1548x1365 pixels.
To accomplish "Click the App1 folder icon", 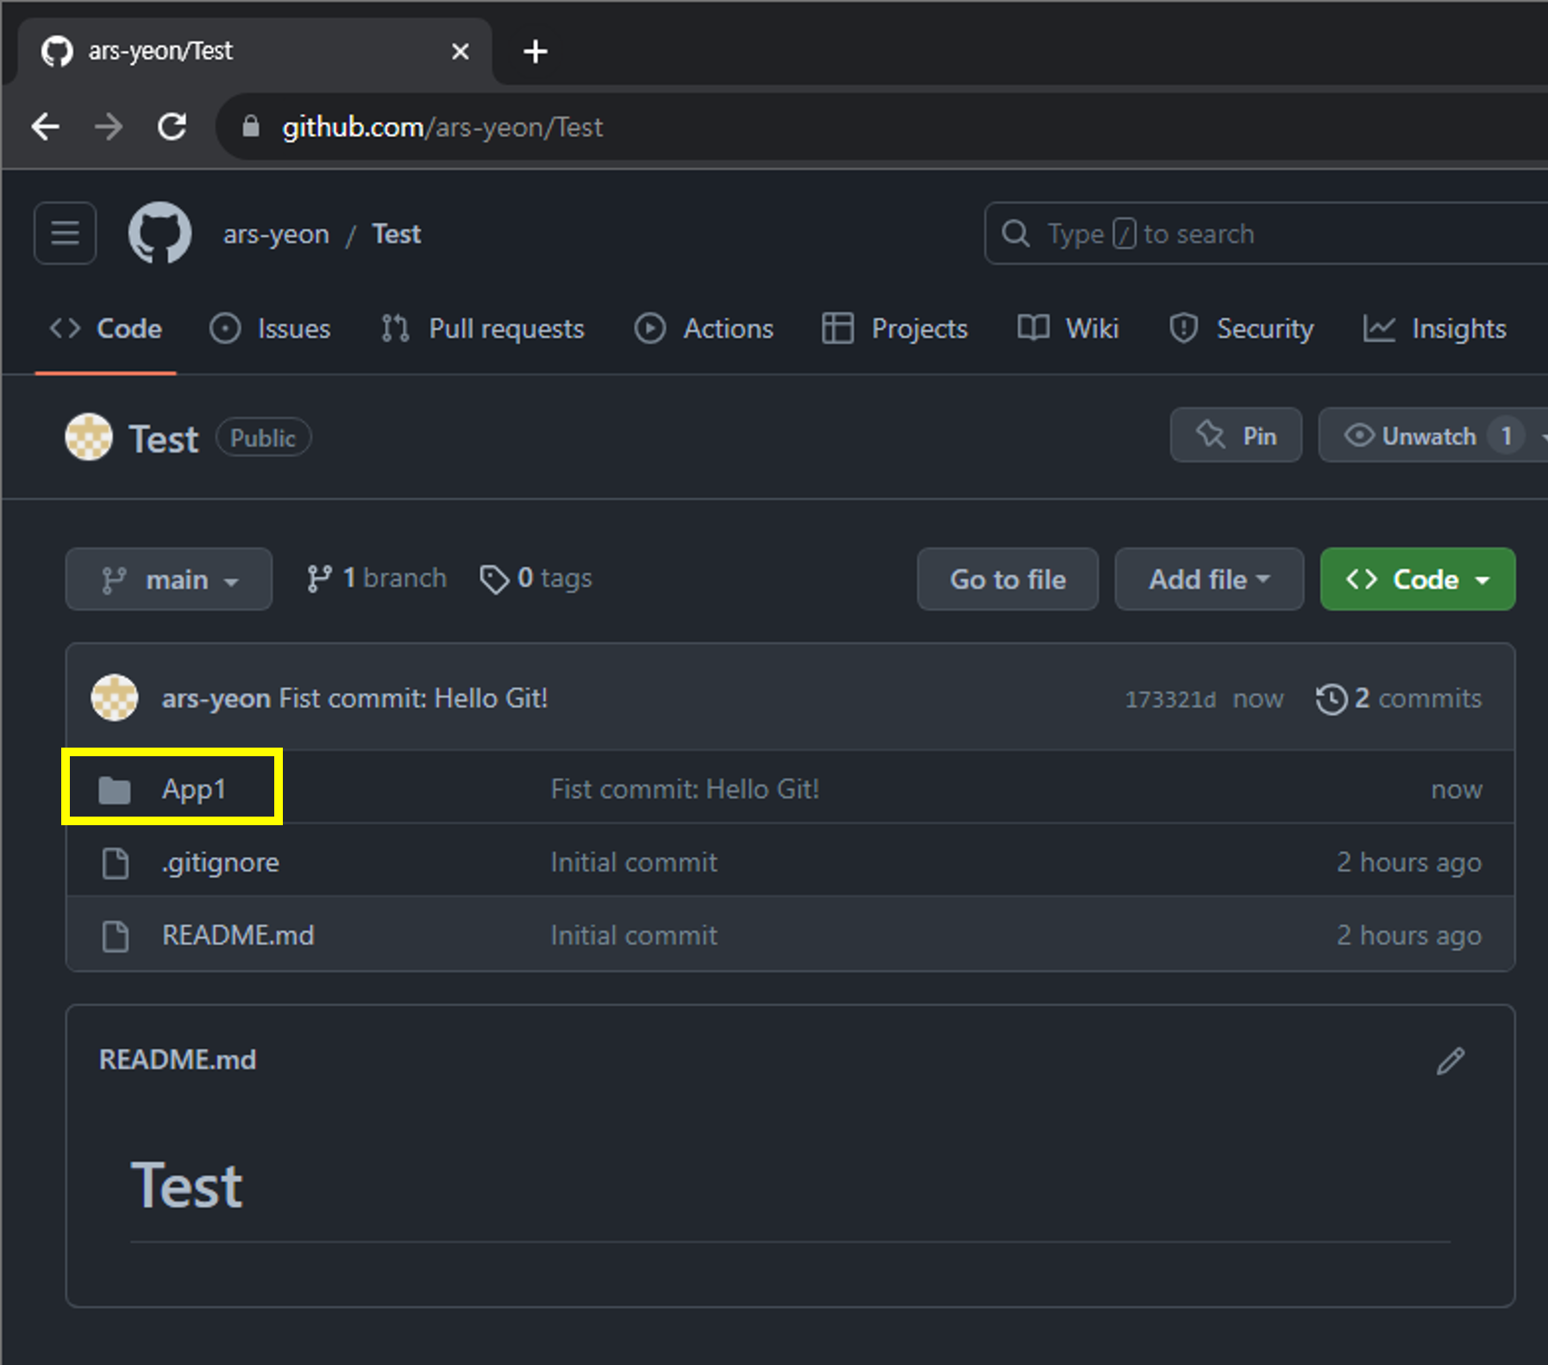I will pos(115,789).
